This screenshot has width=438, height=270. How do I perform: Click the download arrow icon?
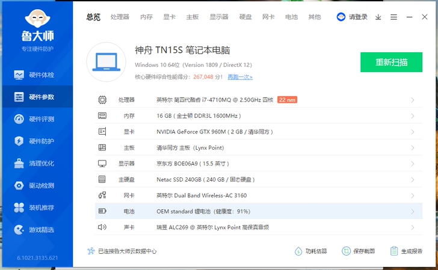coord(378,17)
